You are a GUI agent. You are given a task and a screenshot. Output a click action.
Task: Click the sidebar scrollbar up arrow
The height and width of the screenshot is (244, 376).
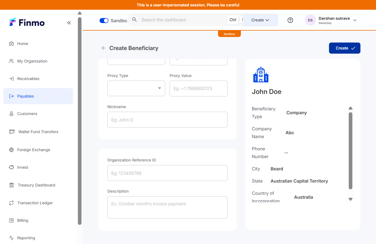pyautogui.click(x=80, y=13)
